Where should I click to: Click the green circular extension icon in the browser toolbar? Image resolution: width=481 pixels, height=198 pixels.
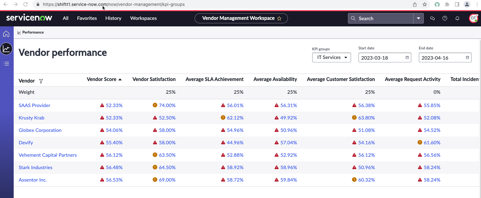(437, 4)
